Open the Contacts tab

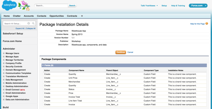tap(42, 16)
